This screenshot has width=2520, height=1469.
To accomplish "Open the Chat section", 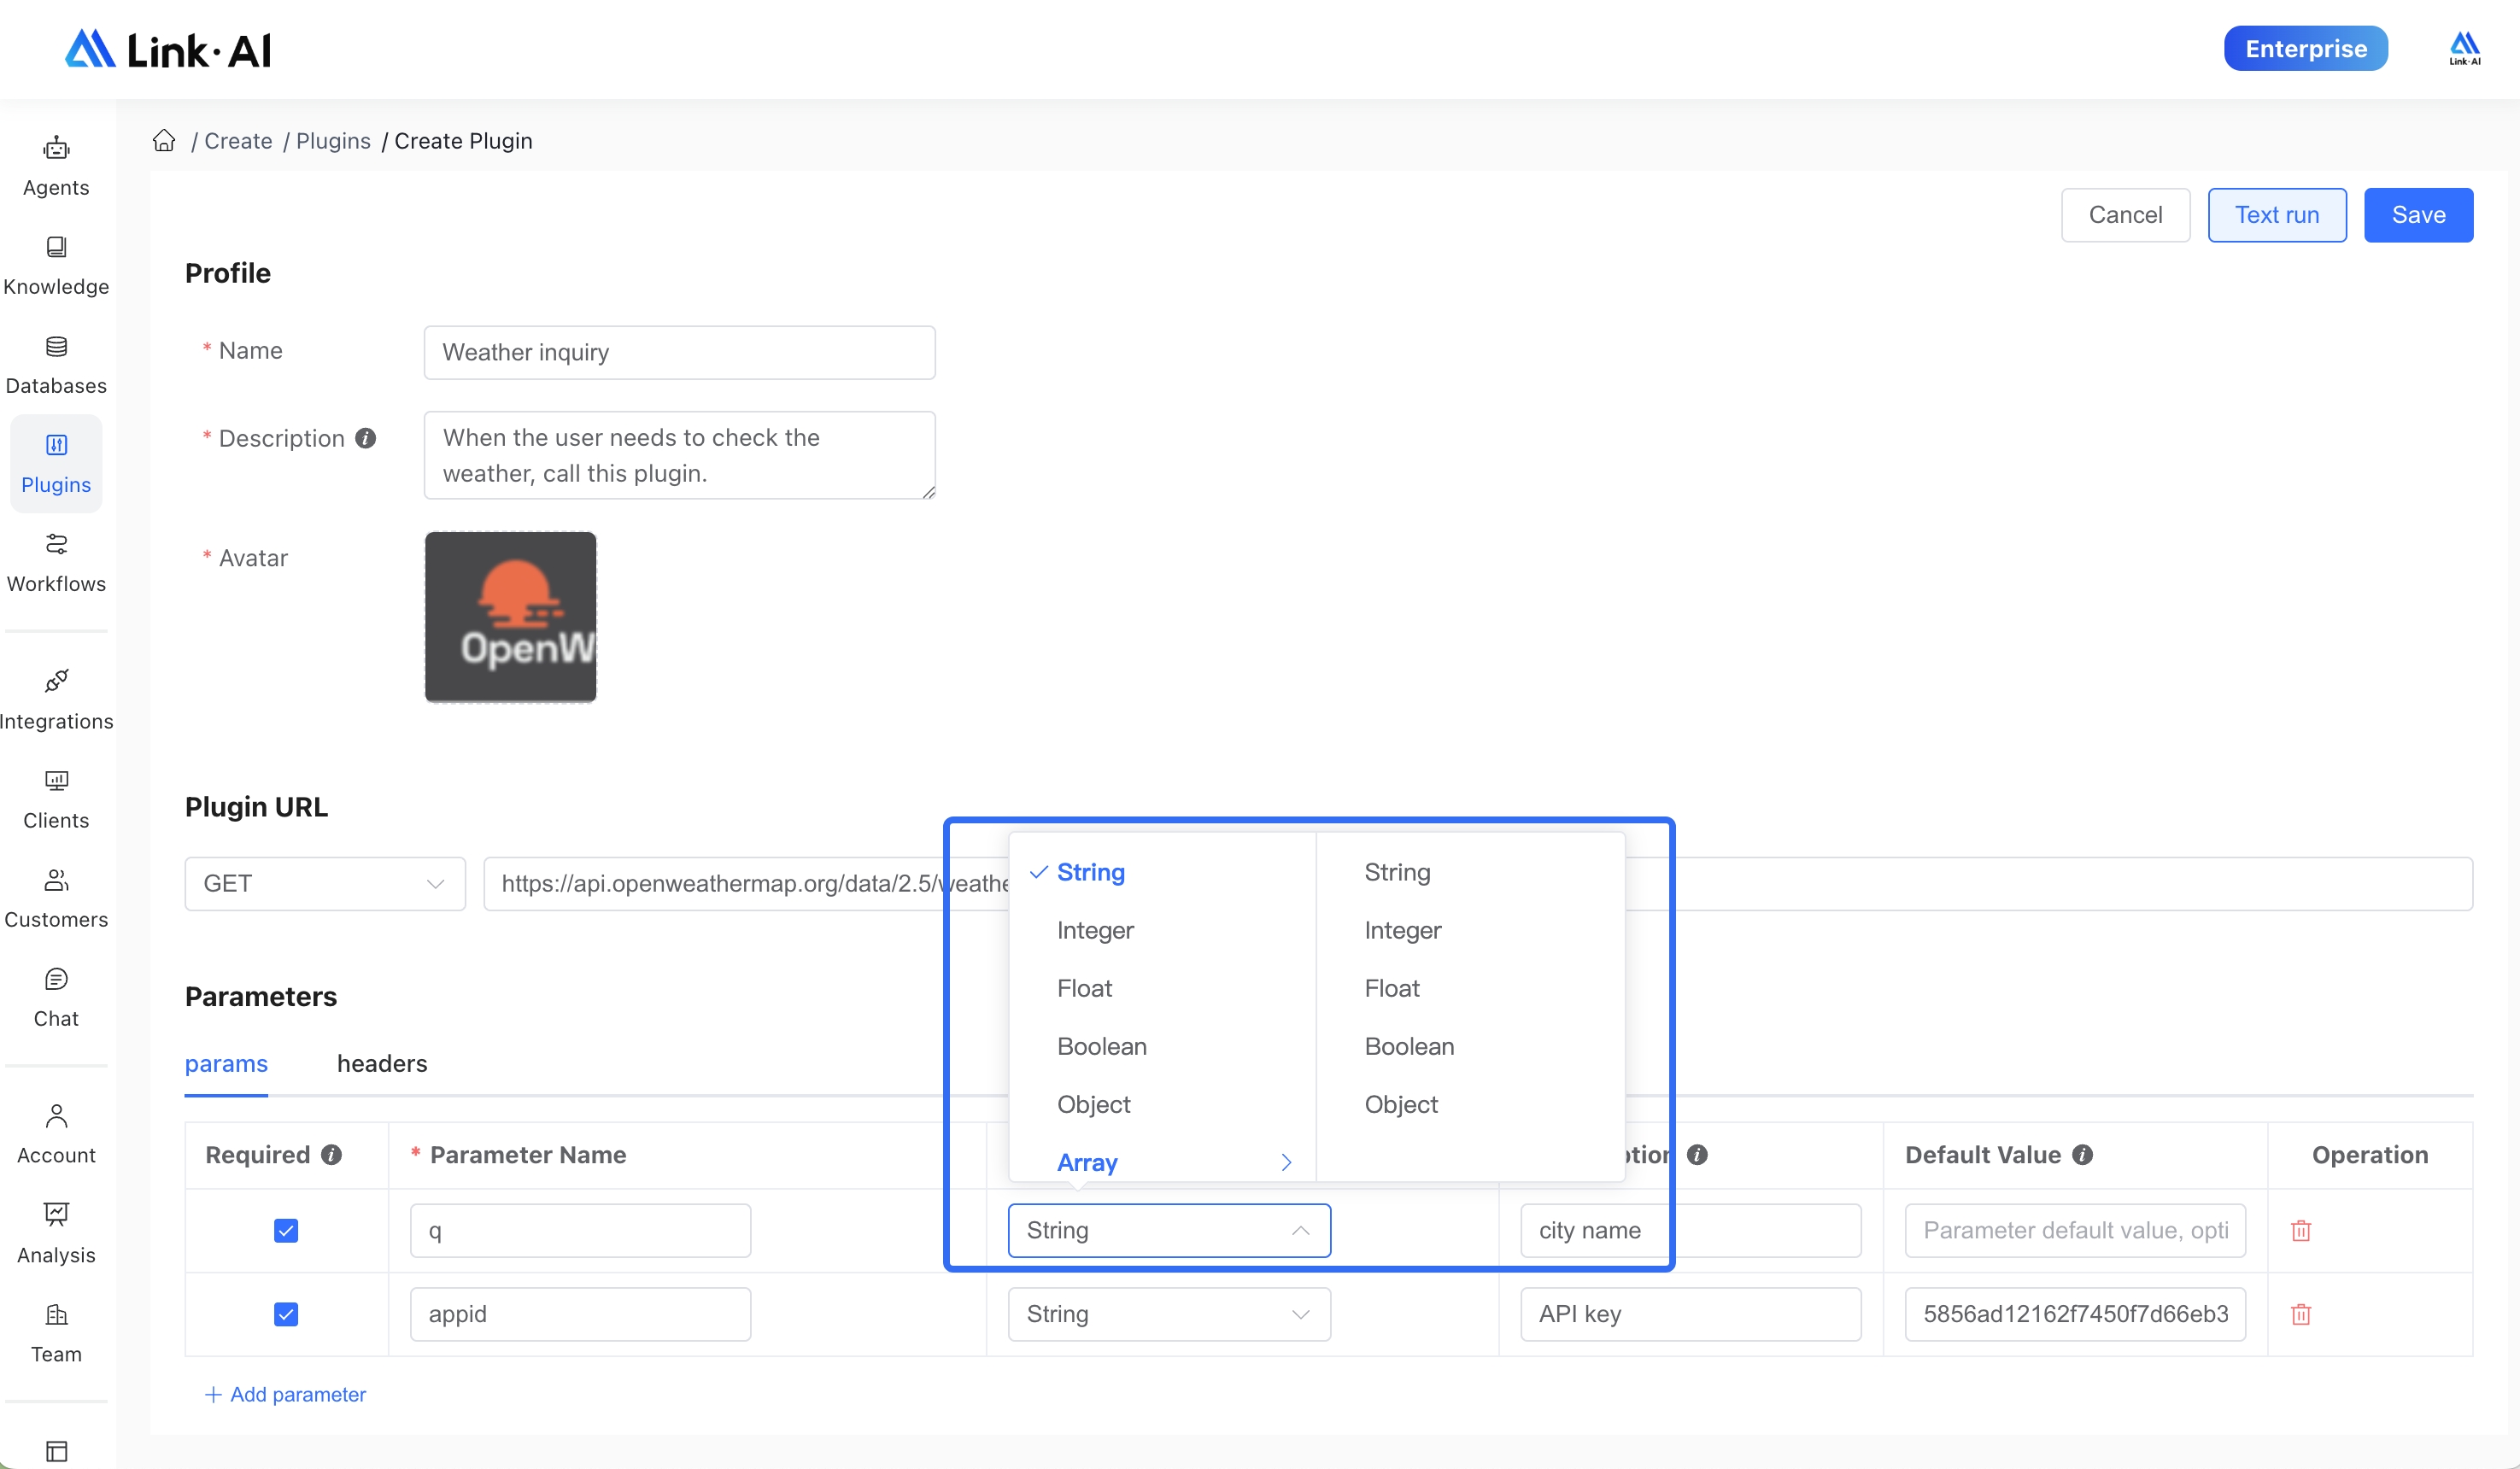I will [56, 998].
